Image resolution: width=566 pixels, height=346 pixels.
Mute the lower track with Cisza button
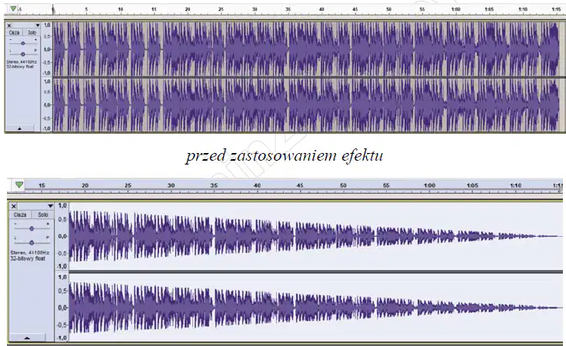point(20,215)
